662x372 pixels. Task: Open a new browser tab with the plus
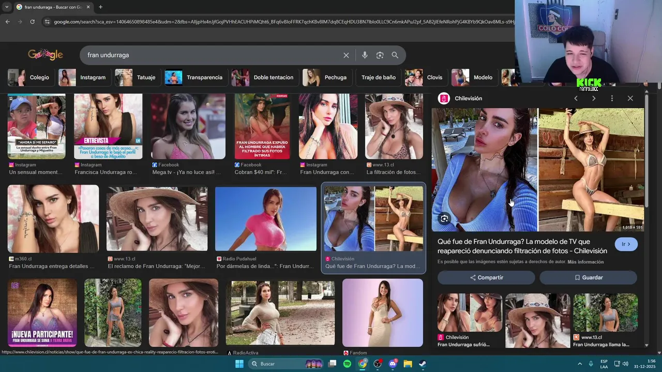pyautogui.click(x=100, y=7)
